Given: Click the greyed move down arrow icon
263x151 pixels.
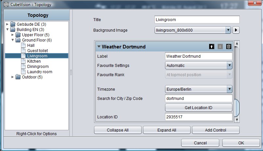Looking at the screenshot, I should point(220,46).
